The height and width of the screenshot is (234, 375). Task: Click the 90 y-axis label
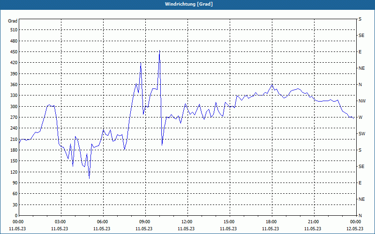tap(15, 183)
